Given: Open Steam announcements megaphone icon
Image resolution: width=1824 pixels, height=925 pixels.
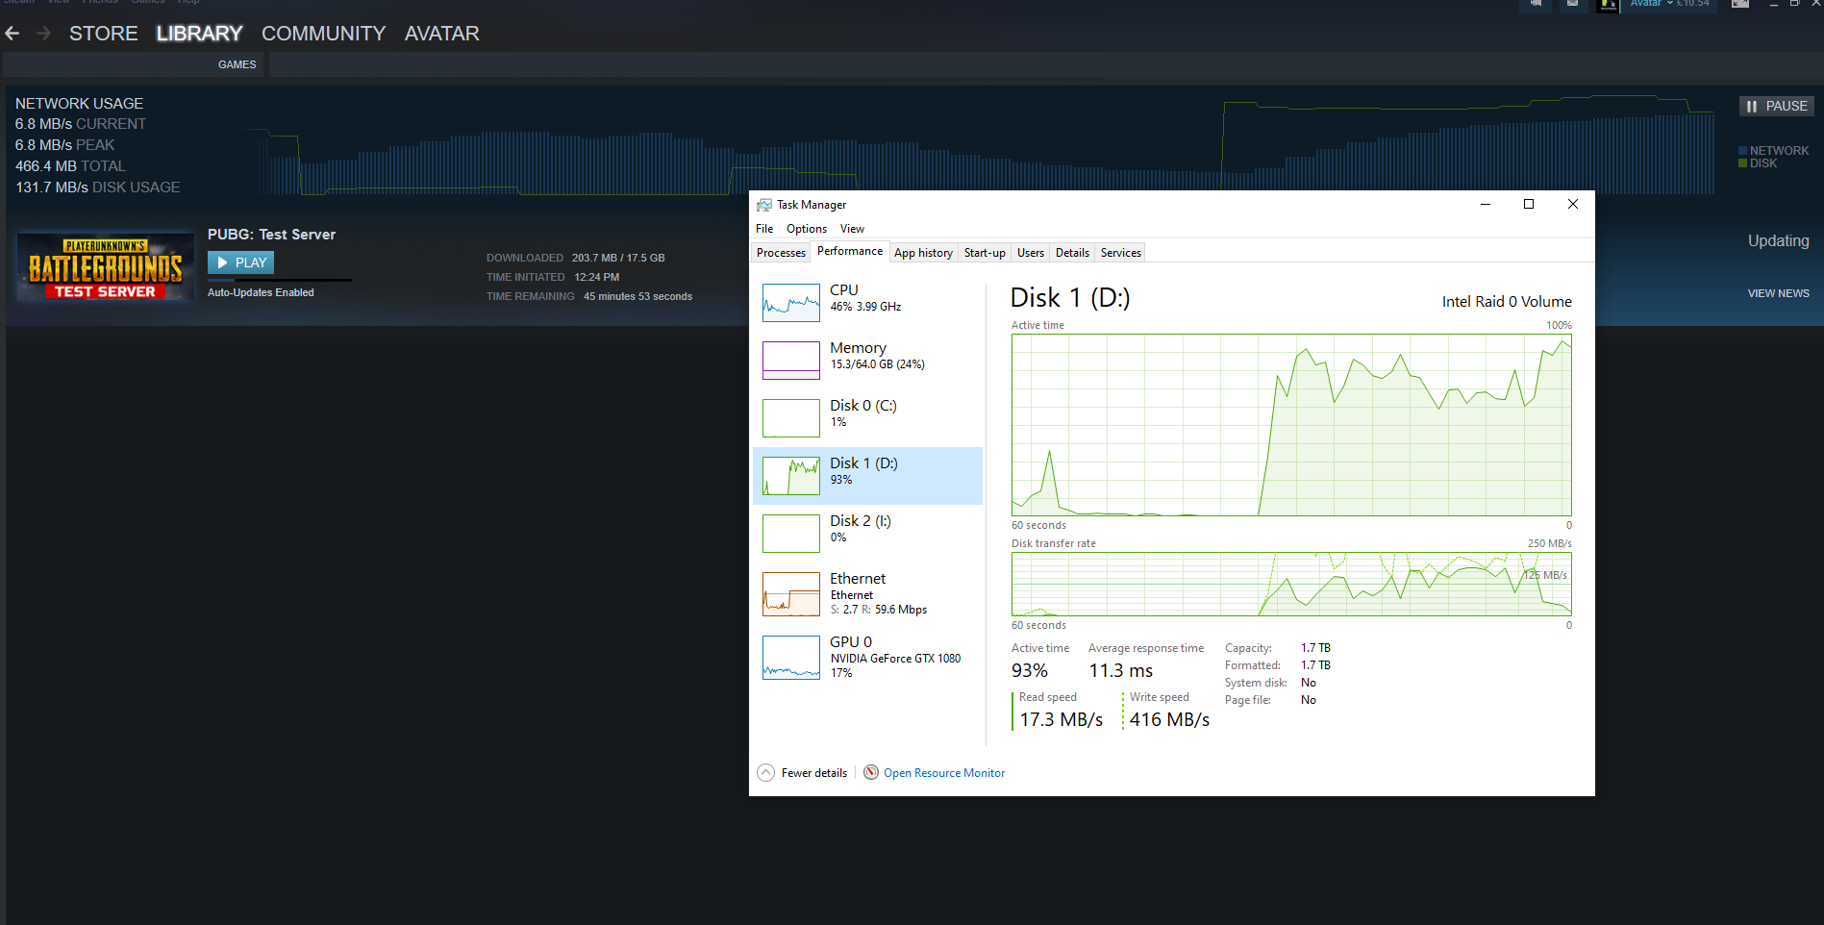Looking at the screenshot, I should pos(1536,4).
